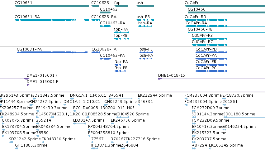
Task: Select the fbp-PA protein label
Action: tap(121, 62)
